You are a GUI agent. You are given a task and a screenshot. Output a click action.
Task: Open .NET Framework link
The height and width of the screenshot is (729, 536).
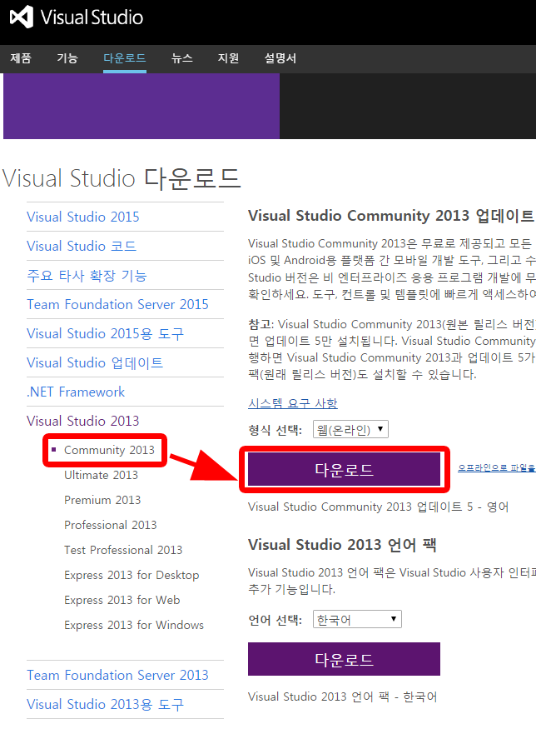(x=76, y=392)
